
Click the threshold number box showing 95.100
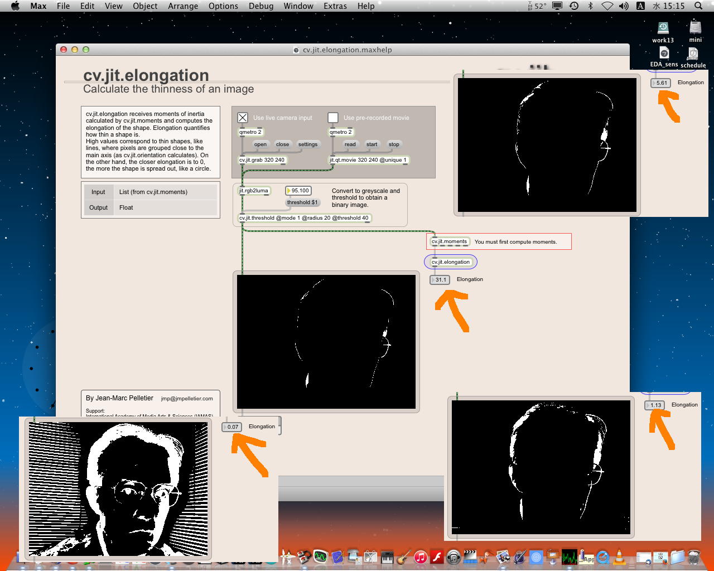click(x=300, y=191)
